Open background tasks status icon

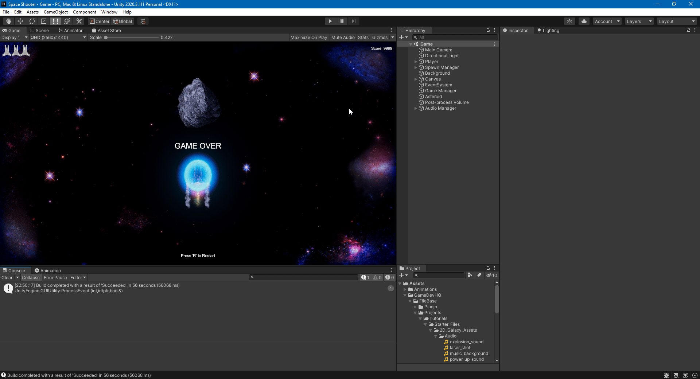click(695, 375)
